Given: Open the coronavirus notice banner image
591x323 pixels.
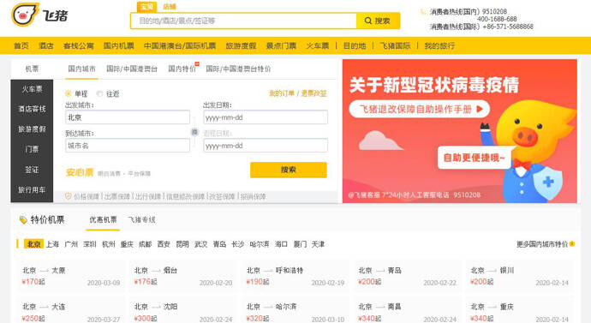Looking at the screenshot, I should pyautogui.click(x=459, y=131).
